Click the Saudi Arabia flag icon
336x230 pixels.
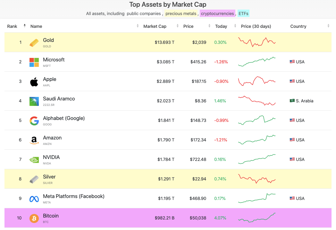pos(292,100)
